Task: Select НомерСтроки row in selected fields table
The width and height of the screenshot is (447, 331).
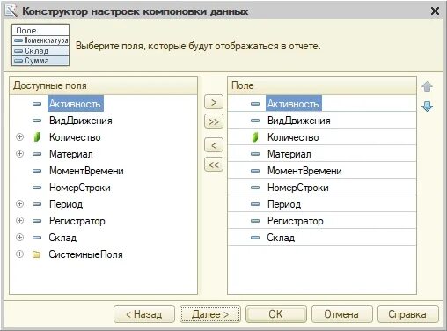Action: coord(322,187)
